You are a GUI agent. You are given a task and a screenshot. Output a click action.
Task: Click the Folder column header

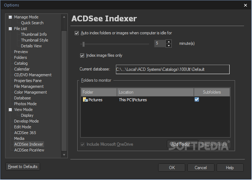tap(99, 92)
